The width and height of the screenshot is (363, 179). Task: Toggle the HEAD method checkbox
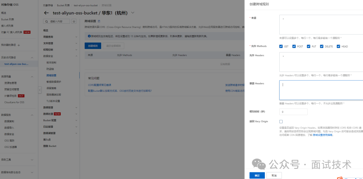[x=338, y=46]
